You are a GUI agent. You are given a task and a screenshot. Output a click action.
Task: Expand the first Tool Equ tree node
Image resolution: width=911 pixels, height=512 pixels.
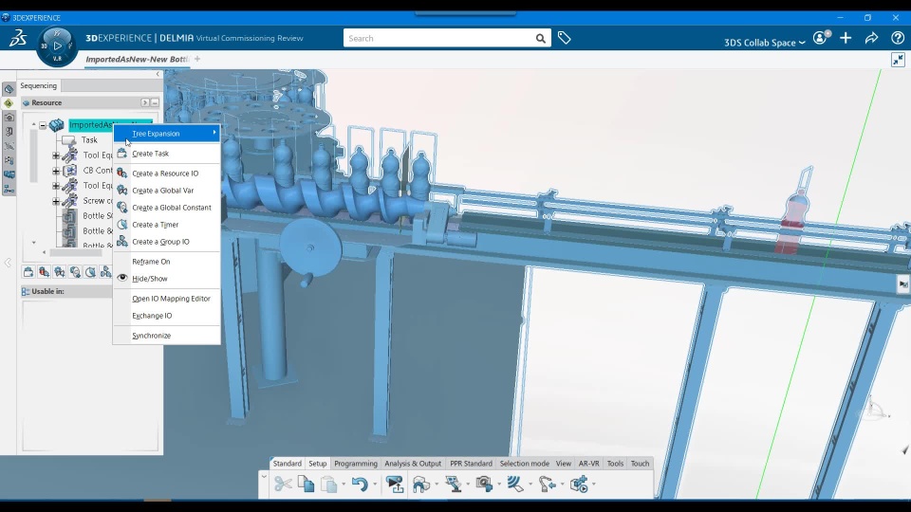tap(56, 155)
